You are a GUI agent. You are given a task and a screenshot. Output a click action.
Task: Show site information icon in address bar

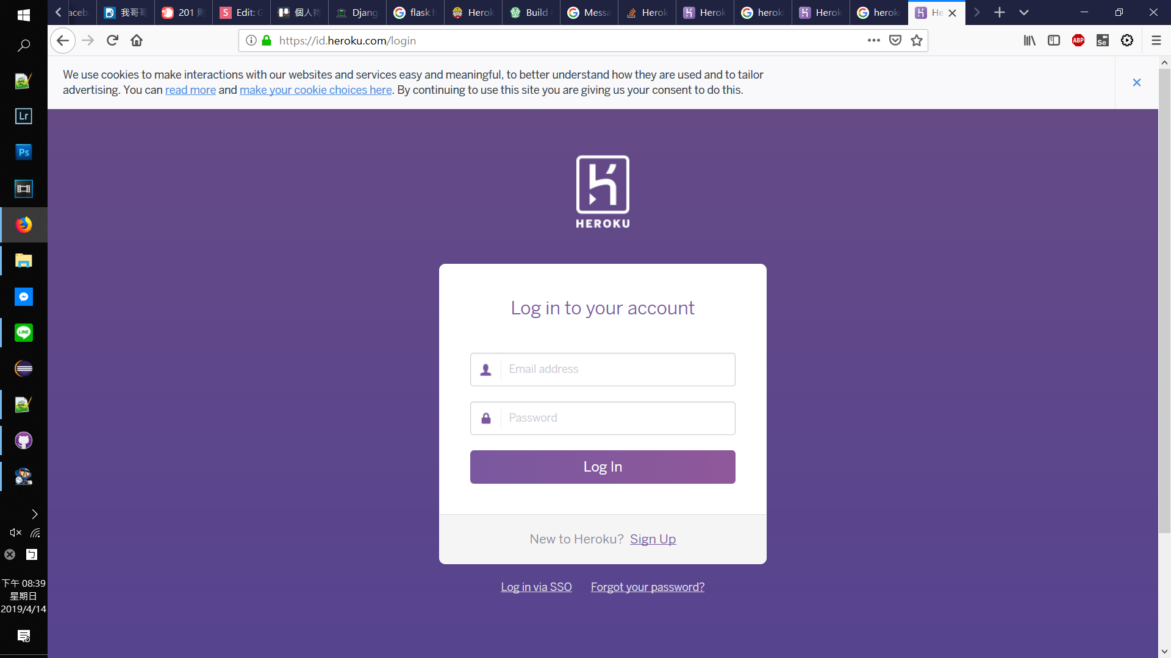[x=251, y=40]
